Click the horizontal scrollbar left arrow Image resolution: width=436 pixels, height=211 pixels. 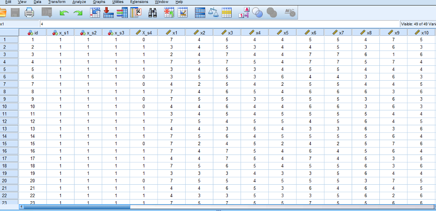pyautogui.click(x=21, y=207)
